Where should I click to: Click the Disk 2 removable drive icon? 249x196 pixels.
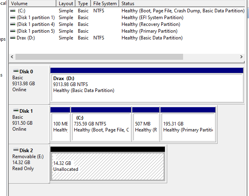[16, 150]
